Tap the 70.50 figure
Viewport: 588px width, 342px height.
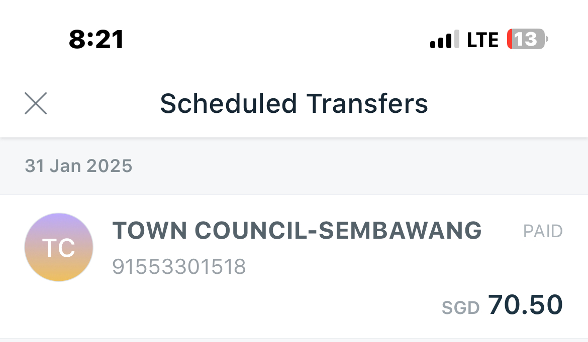(525, 305)
